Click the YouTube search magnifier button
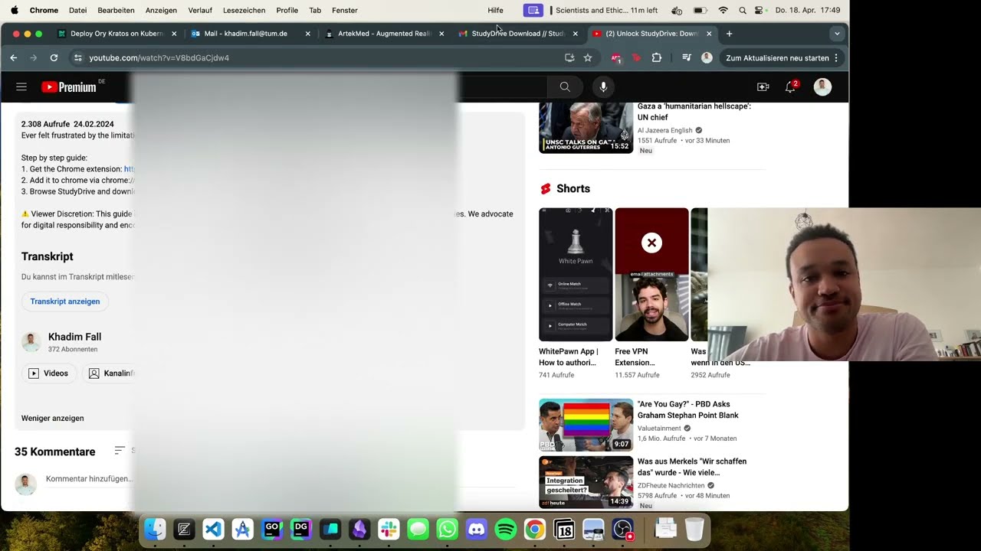The height and width of the screenshot is (551, 981). (x=565, y=87)
